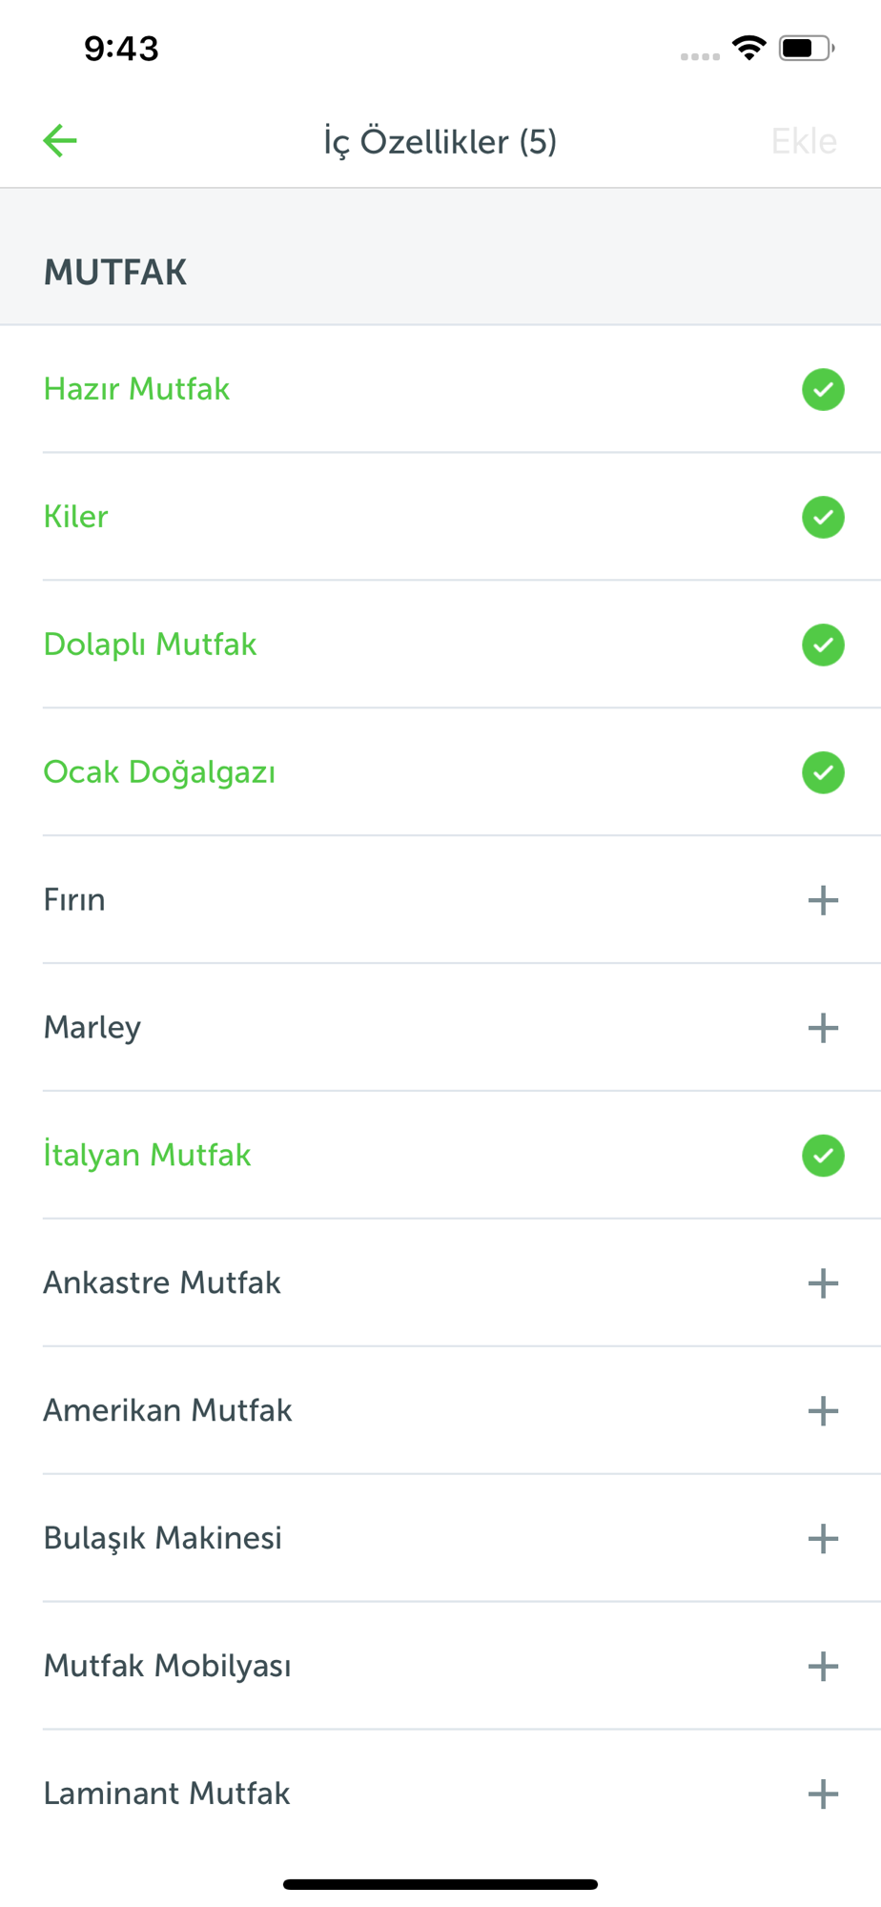Screen dimensions: 881x1907
Task: Add Bulaşık Makinesi via plus icon
Action: pos(823,1540)
